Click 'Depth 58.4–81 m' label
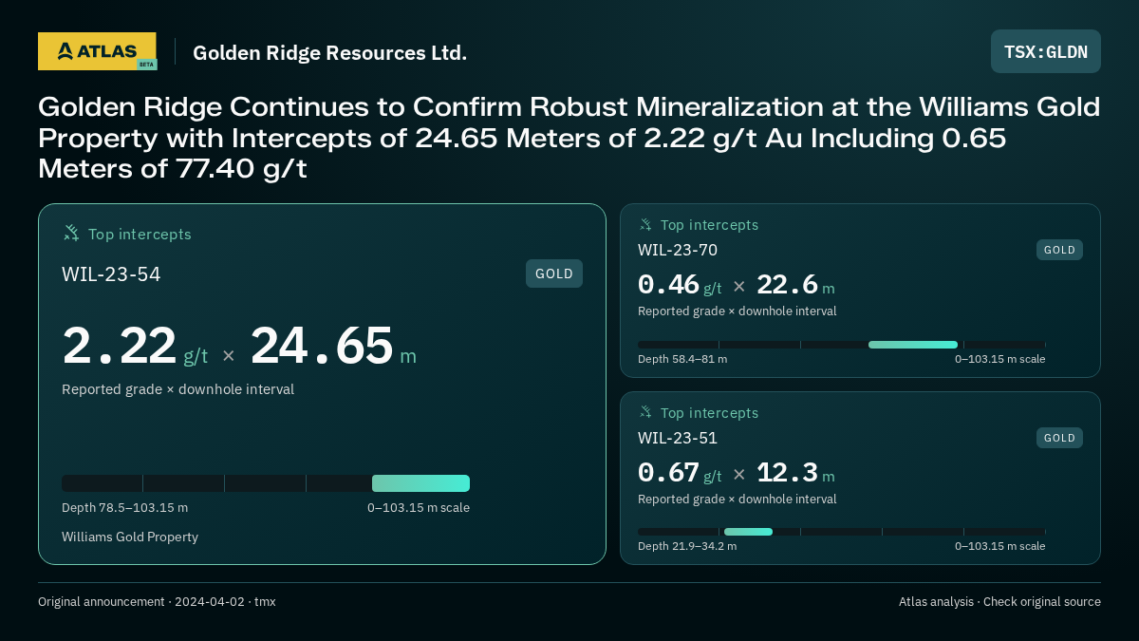The width and height of the screenshot is (1139, 641). tap(682, 359)
